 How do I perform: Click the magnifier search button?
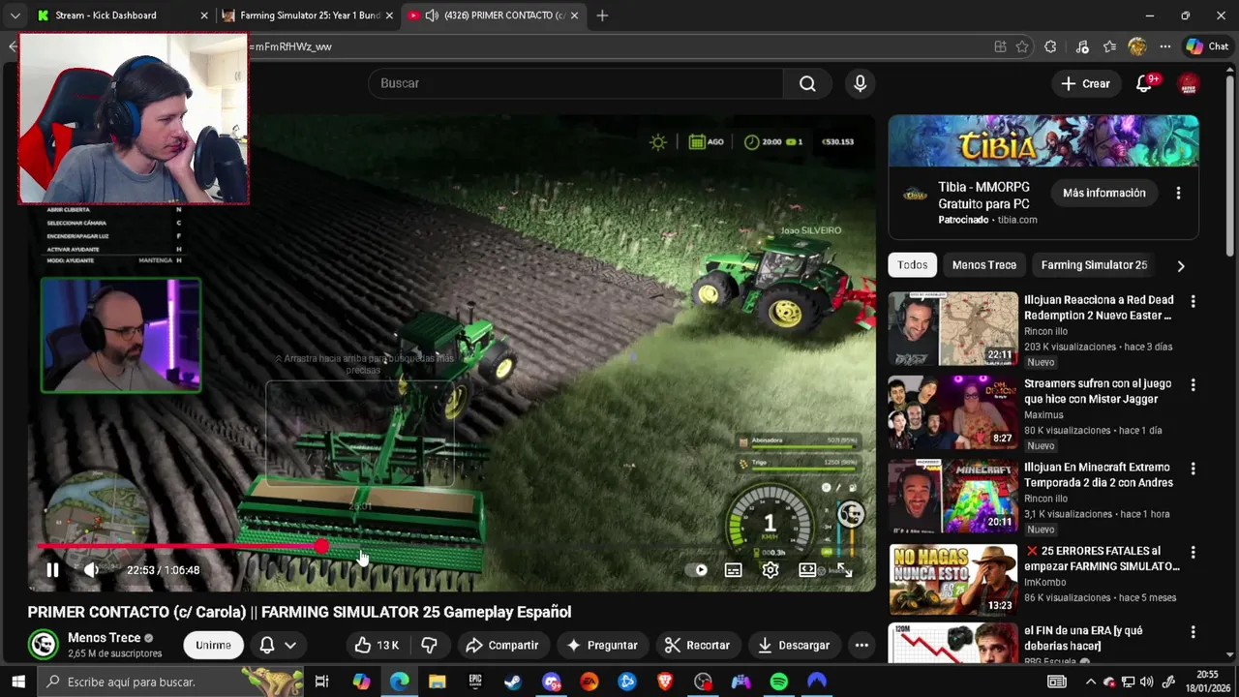pos(807,83)
